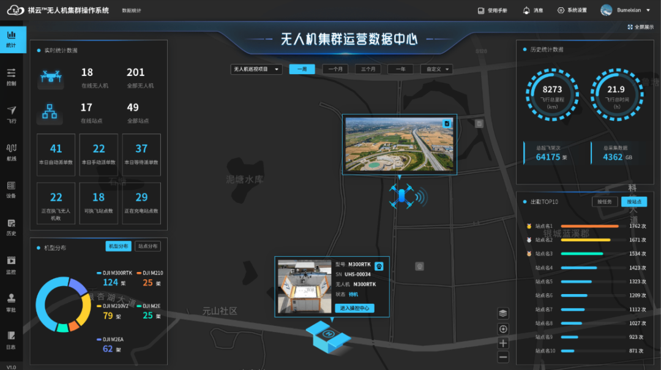Toggle TOP10 ranking to 按任务

tap(605, 202)
